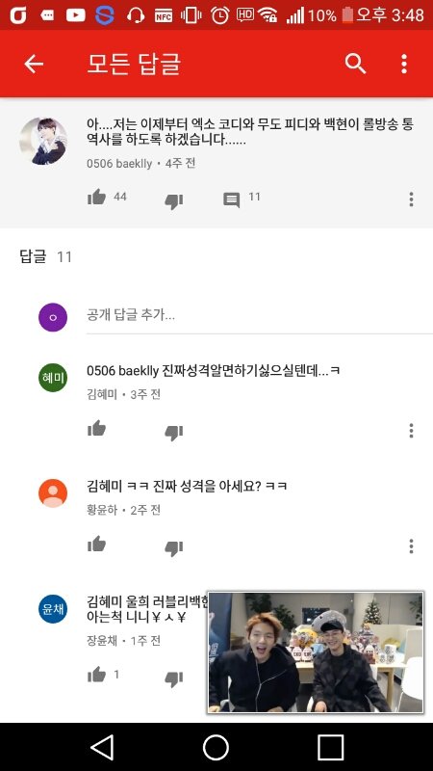Tap the floating mini video player

click(x=316, y=652)
